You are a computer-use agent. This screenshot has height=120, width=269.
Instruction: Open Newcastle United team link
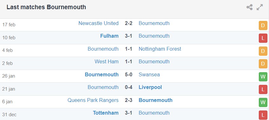(98, 23)
